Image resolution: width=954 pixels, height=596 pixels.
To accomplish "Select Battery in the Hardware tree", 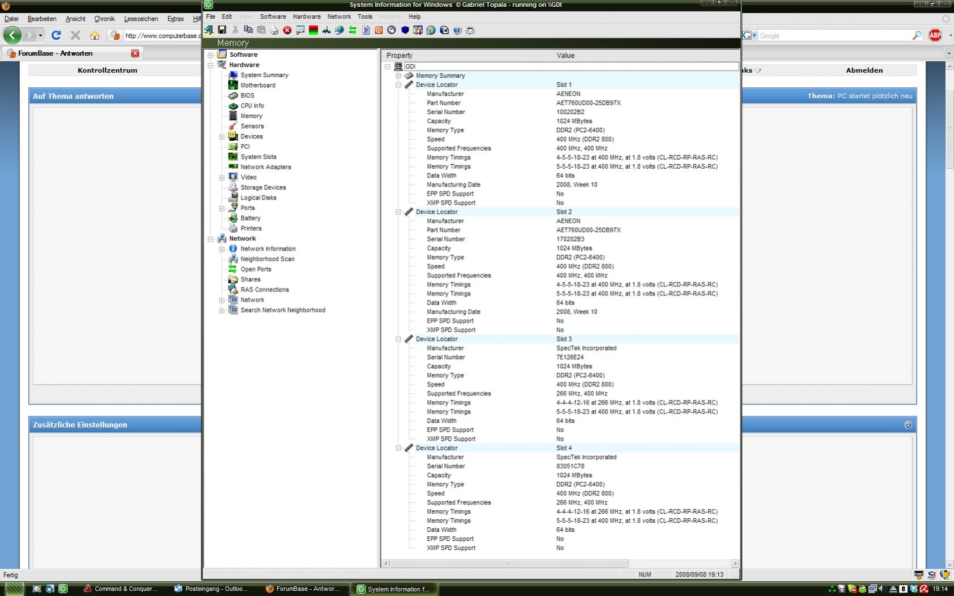I will [x=250, y=218].
